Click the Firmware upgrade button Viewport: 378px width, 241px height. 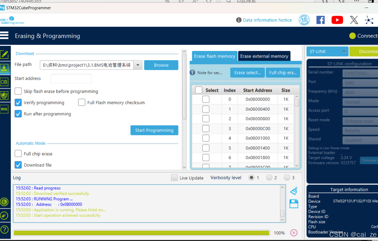coord(369,160)
